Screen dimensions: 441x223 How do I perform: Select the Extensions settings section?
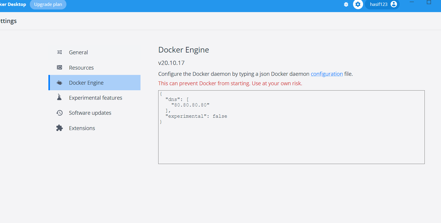click(82, 128)
